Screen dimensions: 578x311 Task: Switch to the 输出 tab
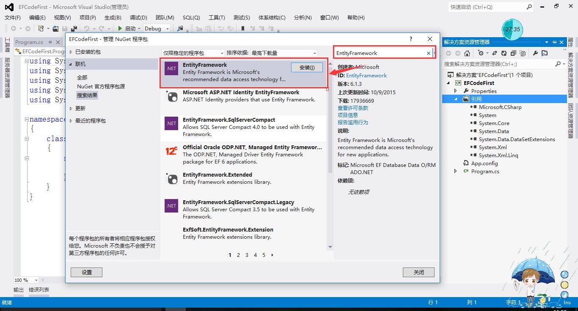[19, 289]
